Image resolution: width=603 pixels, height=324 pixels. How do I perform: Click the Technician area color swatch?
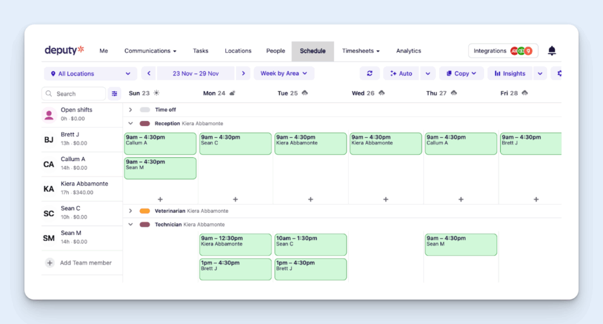click(145, 225)
